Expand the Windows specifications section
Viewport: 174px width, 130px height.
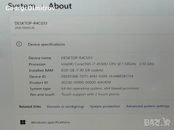point(94,122)
